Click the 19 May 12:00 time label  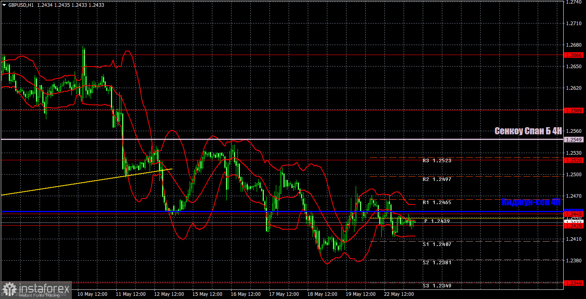tap(360, 294)
